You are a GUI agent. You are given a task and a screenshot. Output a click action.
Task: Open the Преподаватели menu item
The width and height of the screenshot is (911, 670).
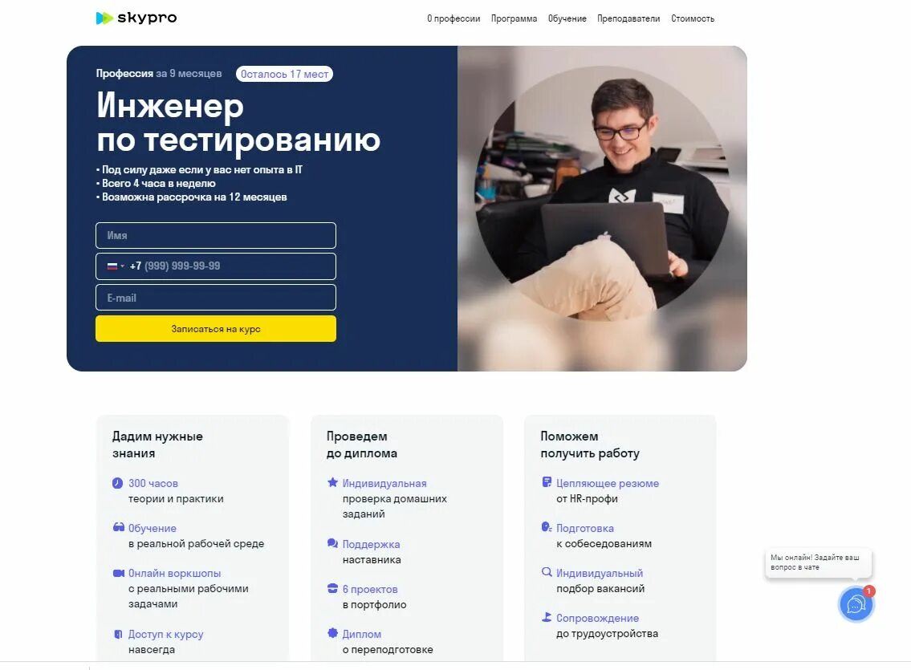(628, 18)
